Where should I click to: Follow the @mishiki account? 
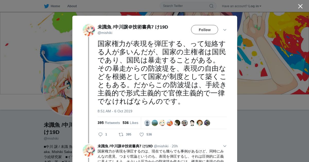click(x=204, y=30)
